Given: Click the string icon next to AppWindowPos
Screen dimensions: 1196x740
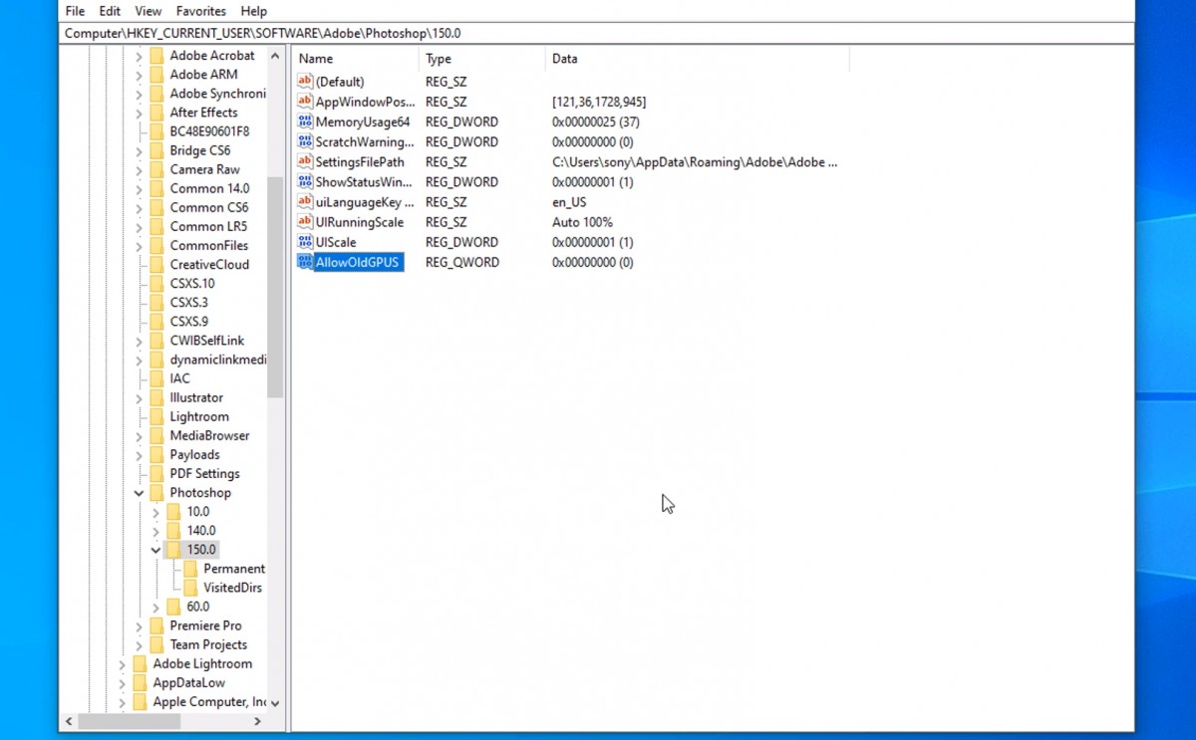Looking at the screenshot, I should pyautogui.click(x=304, y=102).
